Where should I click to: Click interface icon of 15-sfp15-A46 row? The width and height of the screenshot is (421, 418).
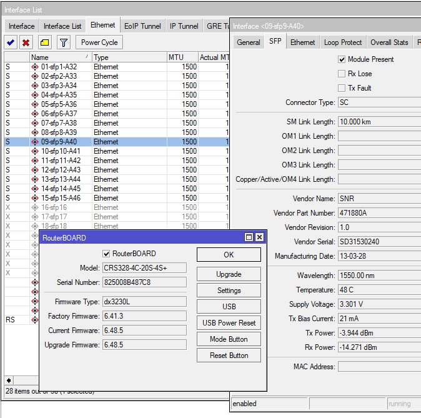tap(35, 198)
